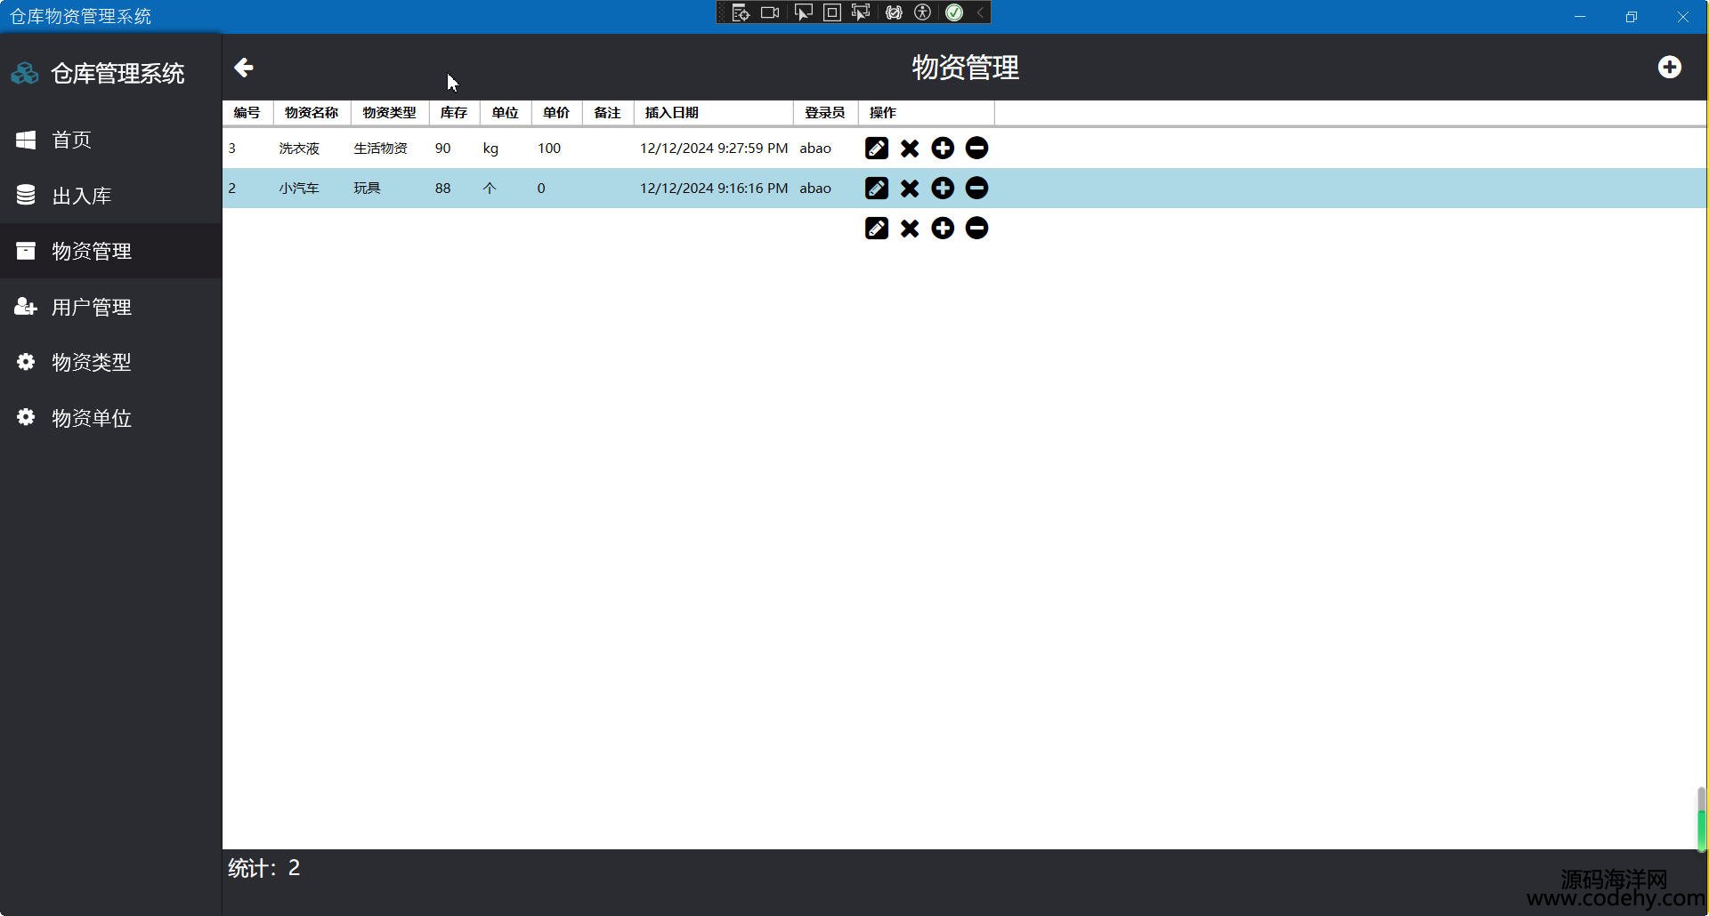Click the stock value 90
The height and width of the screenshot is (916, 1709).
coord(442,149)
